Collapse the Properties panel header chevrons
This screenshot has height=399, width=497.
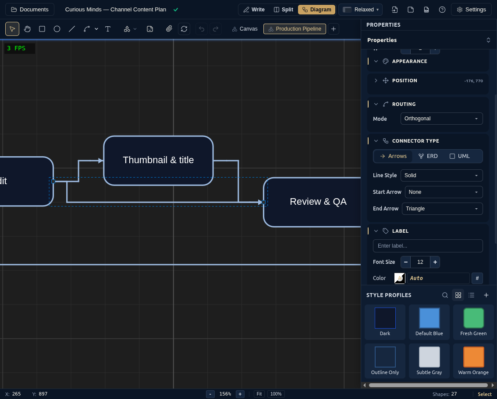(x=488, y=40)
